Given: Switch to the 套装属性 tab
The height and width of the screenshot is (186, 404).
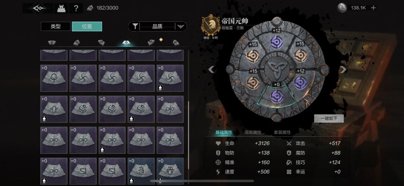Looking at the screenshot, I should [x=282, y=132].
